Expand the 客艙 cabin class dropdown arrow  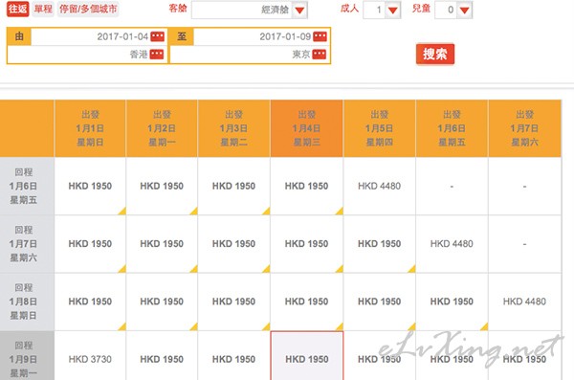click(299, 10)
